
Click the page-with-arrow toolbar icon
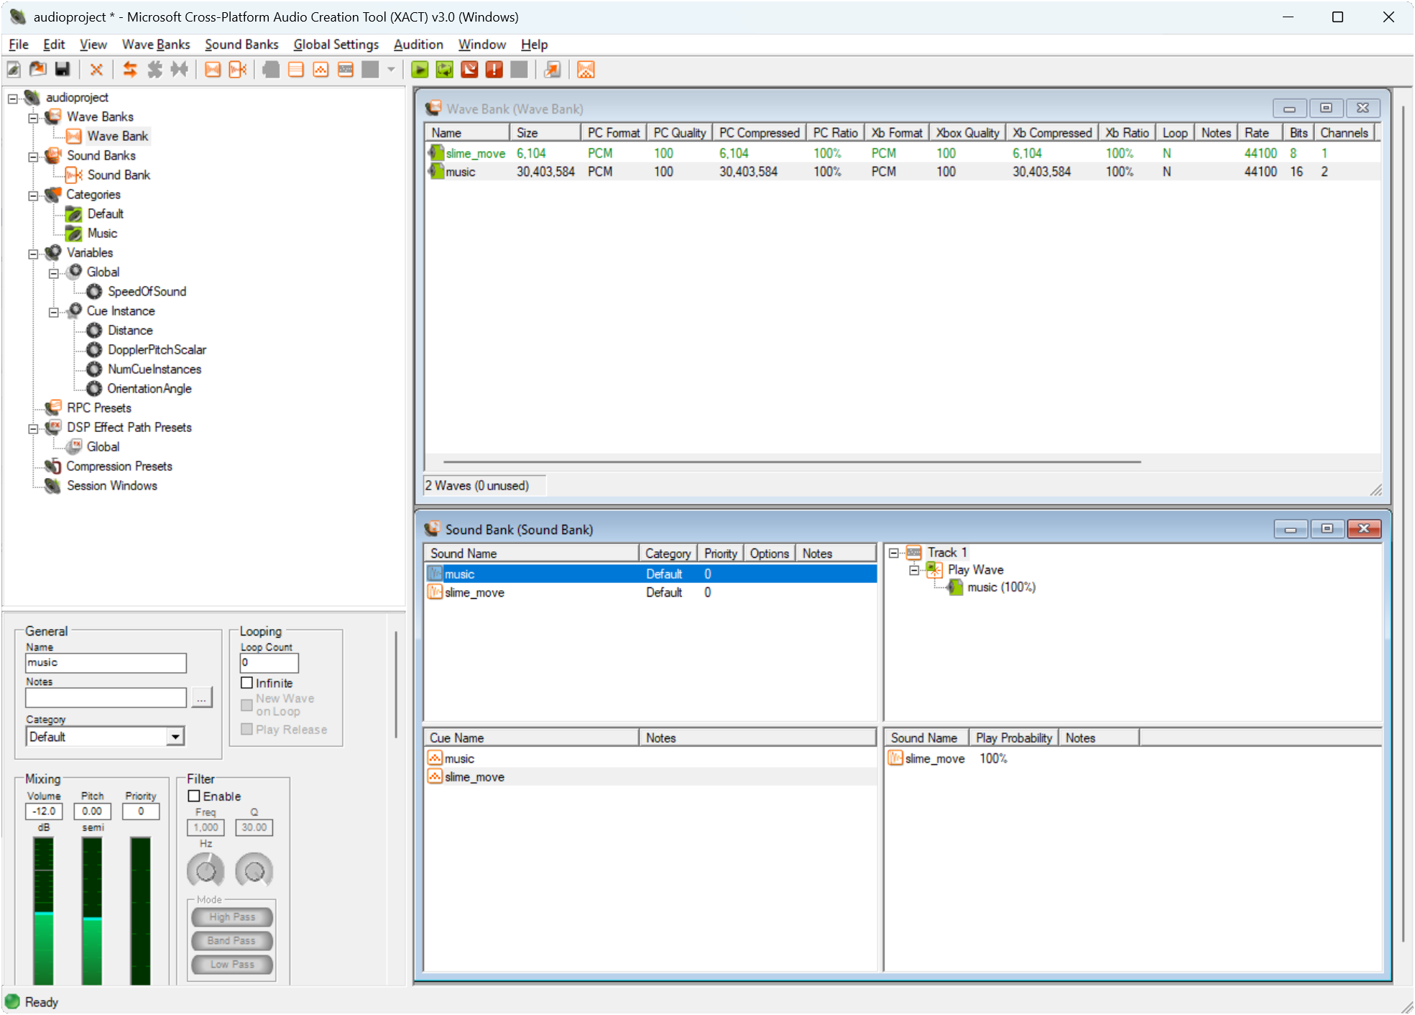tap(552, 70)
